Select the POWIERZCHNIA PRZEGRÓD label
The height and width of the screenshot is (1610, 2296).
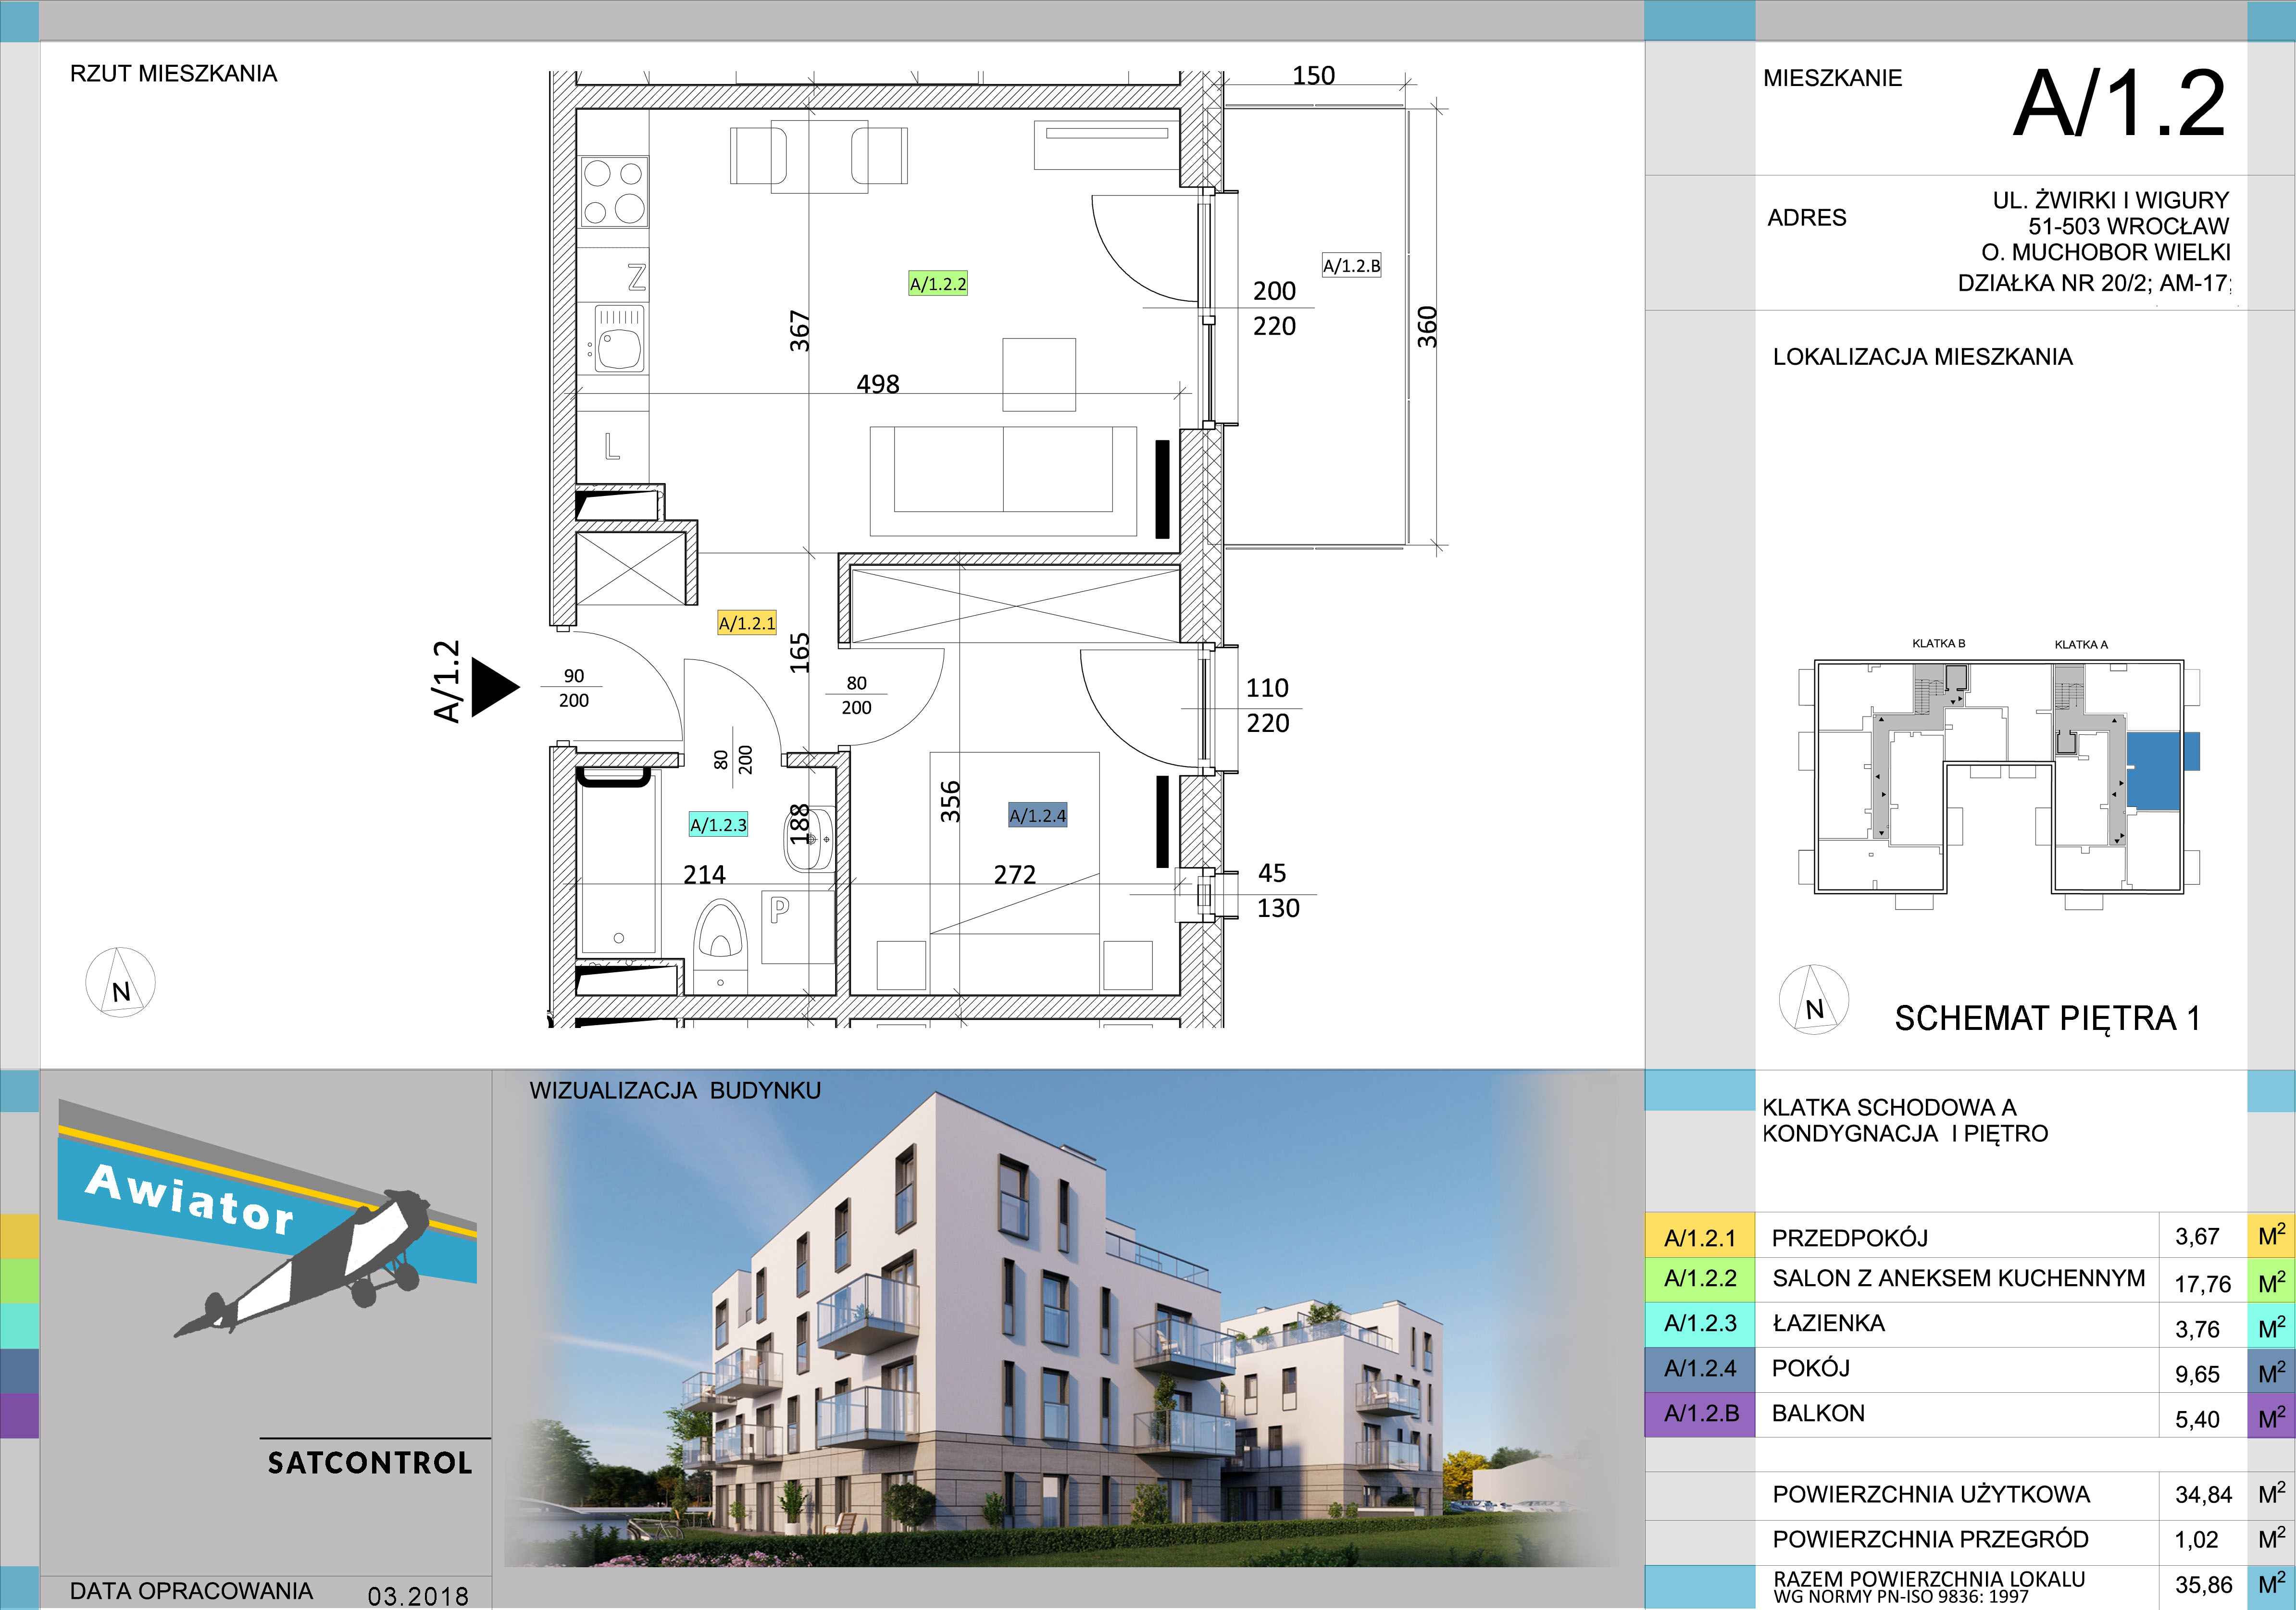pos(1930,1539)
